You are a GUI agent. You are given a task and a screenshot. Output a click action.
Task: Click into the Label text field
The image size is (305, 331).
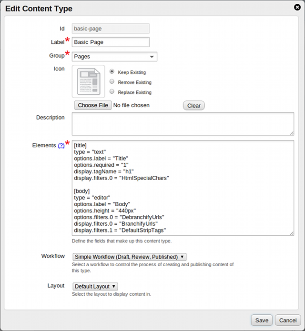click(x=111, y=42)
